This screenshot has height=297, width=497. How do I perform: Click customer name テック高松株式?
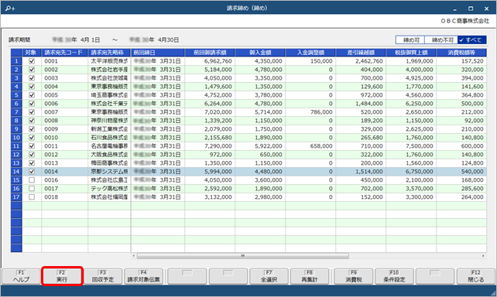[109, 189]
